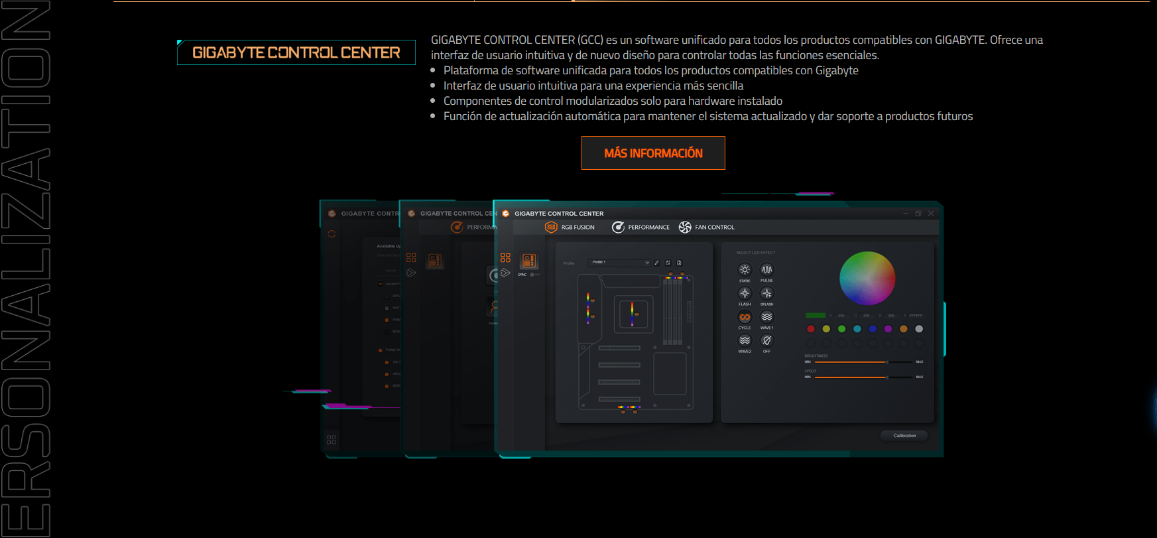Image resolution: width=1157 pixels, height=538 pixels.
Task: Select the DFlash LED effect
Action: (x=766, y=293)
